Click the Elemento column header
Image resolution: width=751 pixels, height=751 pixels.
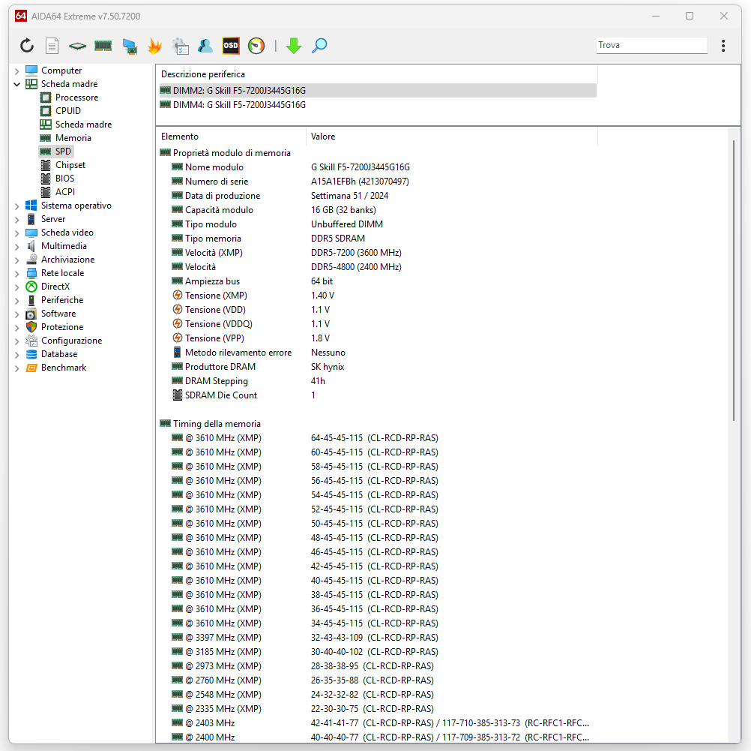(x=232, y=137)
